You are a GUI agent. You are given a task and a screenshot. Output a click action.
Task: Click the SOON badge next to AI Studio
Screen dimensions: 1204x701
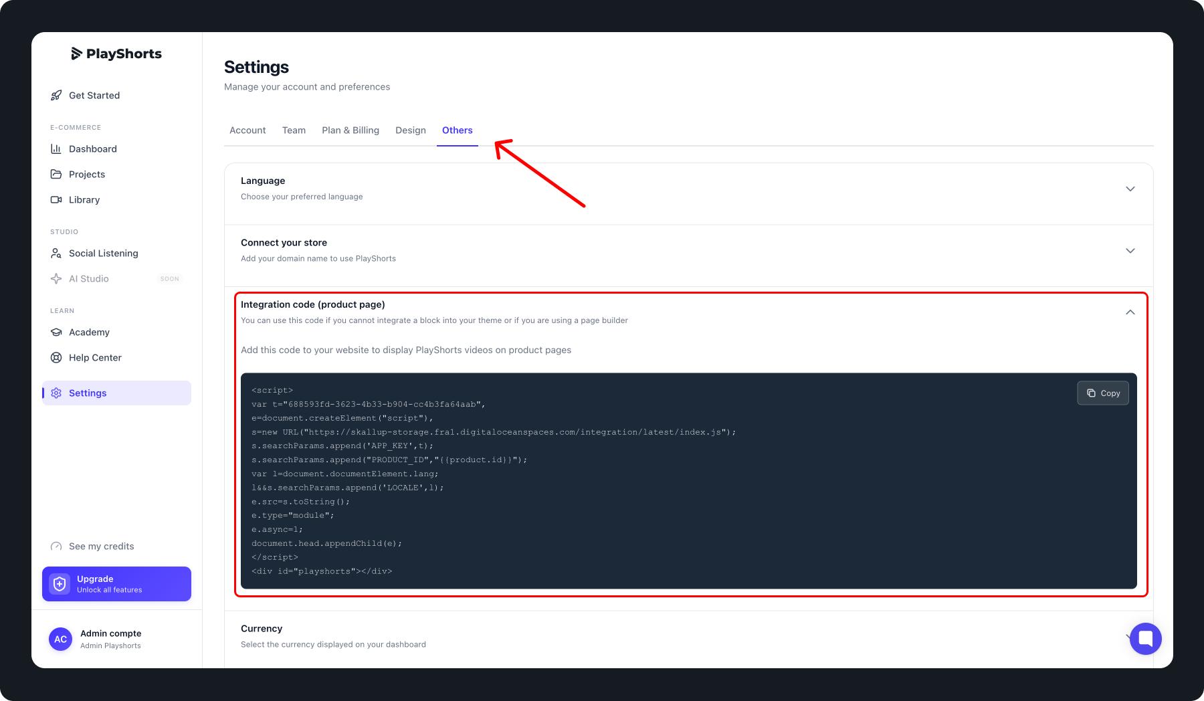(170, 278)
